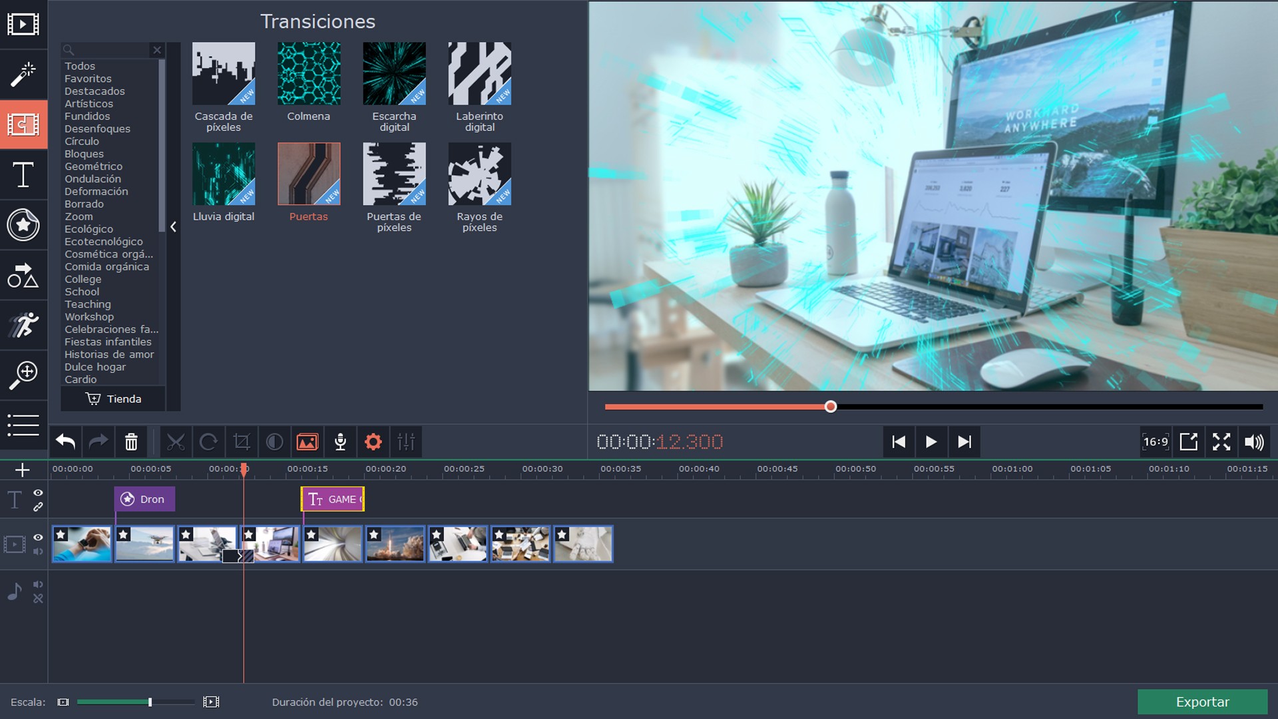Open the Stickers star panel

[x=23, y=225]
